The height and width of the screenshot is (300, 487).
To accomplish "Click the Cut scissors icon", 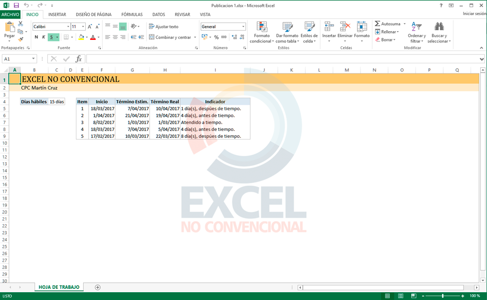I will tap(20, 24).
